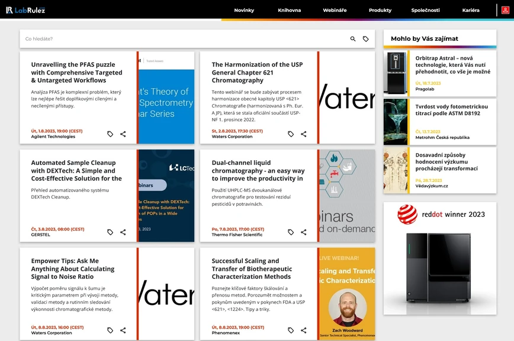Click LCTech thumbnail on DEXTech card
Viewport: 514px width, 341px height.
166,196
